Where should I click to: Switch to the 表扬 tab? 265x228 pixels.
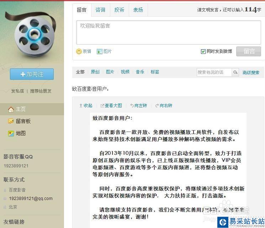coord(138,10)
